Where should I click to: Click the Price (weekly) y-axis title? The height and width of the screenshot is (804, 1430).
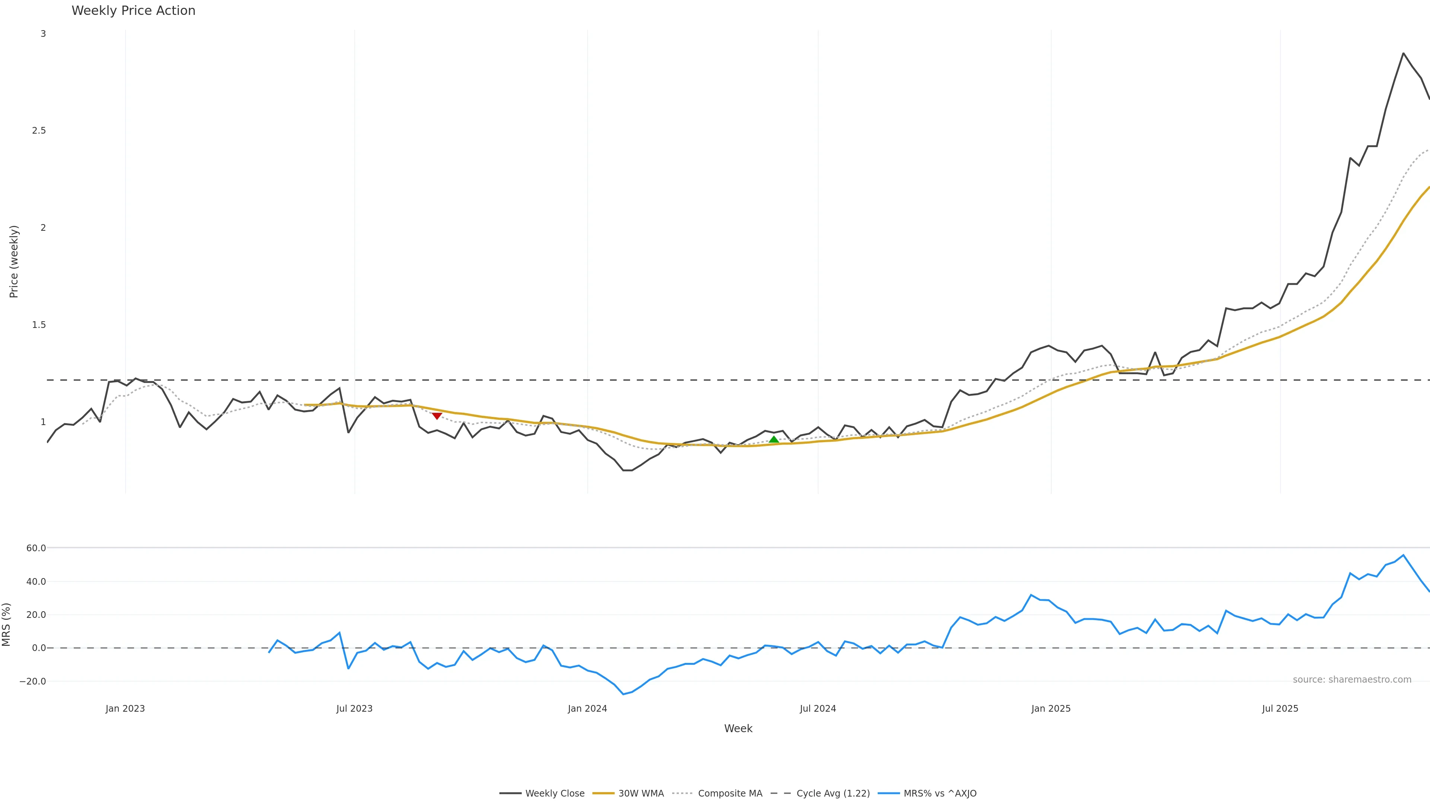click(x=14, y=261)
